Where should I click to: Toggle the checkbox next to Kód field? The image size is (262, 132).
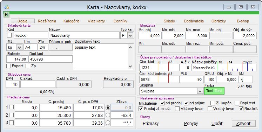9,35
